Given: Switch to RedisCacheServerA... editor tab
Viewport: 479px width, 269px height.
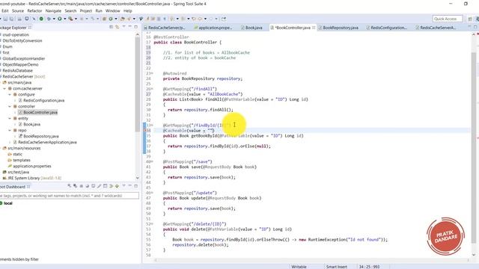Looking at the screenshot, I should pos(436,28).
